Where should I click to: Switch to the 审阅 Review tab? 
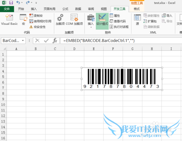pyautogui.click(x=91, y=9)
